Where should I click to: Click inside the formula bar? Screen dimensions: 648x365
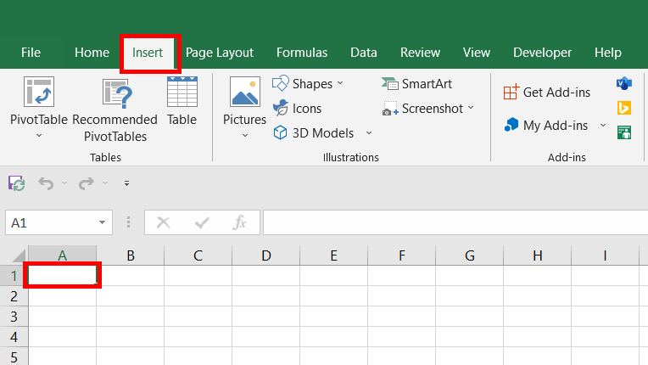[x=454, y=222]
